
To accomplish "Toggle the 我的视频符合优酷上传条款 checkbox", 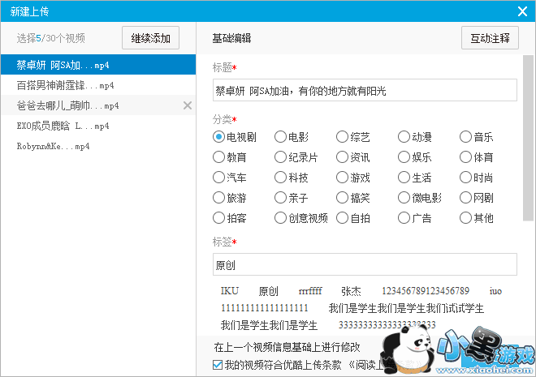I will (218, 365).
